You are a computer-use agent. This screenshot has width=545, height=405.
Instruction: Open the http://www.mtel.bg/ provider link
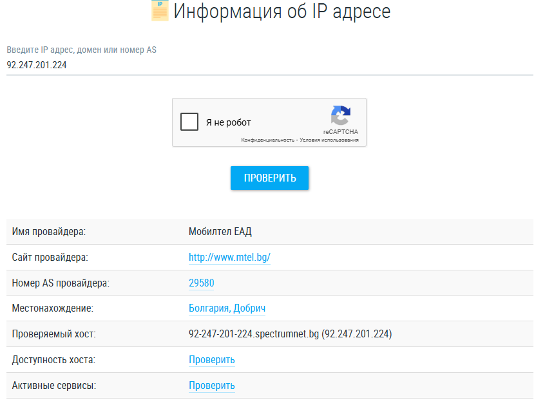pos(229,258)
